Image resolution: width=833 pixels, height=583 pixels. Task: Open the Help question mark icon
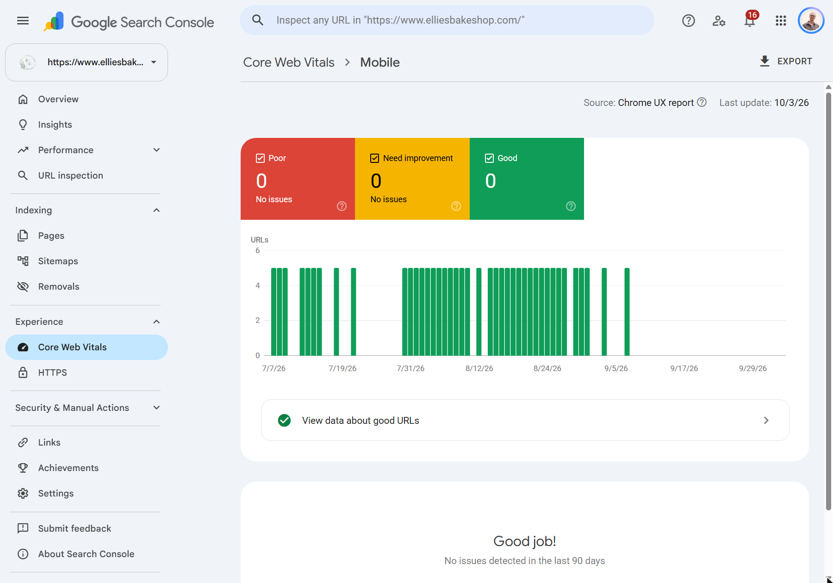click(x=689, y=21)
